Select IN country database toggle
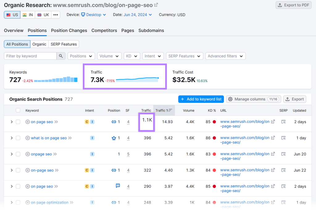The height and width of the screenshot is (210, 316). tap(27, 15)
